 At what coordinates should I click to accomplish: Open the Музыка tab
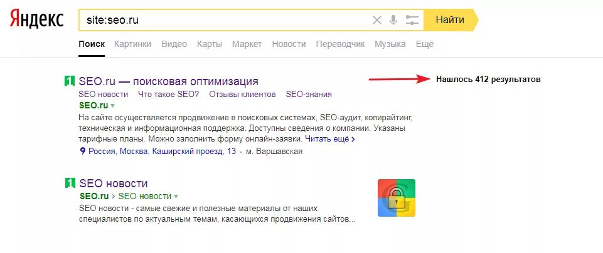(390, 44)
